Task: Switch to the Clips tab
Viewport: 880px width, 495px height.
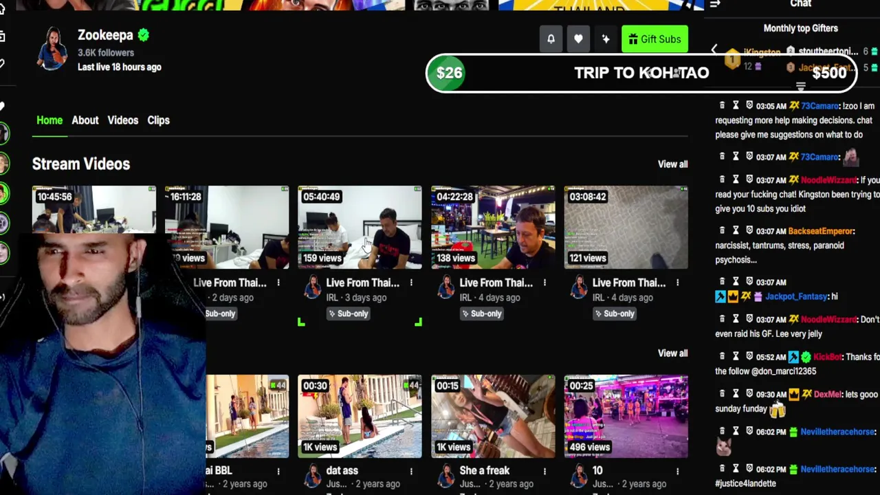Action: pyautogui.click(x=158, y=120)
